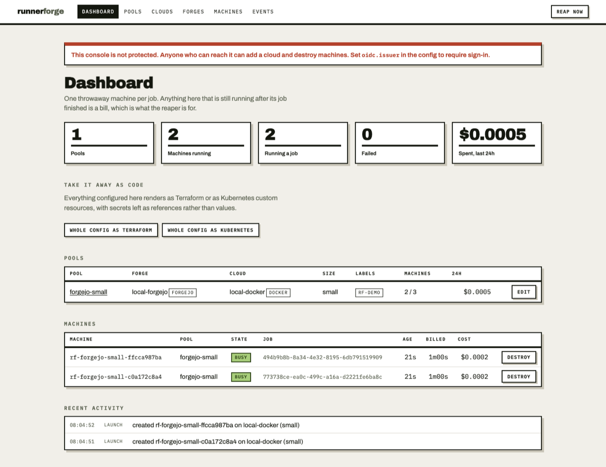Click the FORGEJO badge in pools table
The width and height of the screenshot is (606, 467).
183,292
